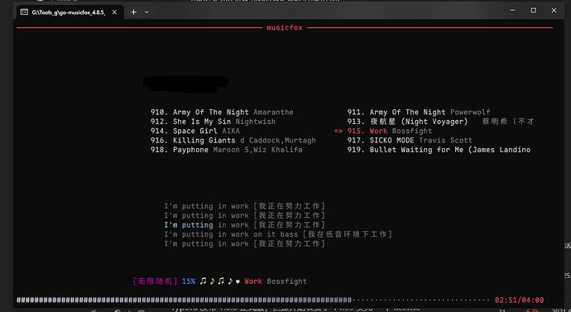Image resolution: width=571 pixels, height=312 pixels.
Task: Select song 918 Payphone Maroon 5
Action: [x=227, y=150]
